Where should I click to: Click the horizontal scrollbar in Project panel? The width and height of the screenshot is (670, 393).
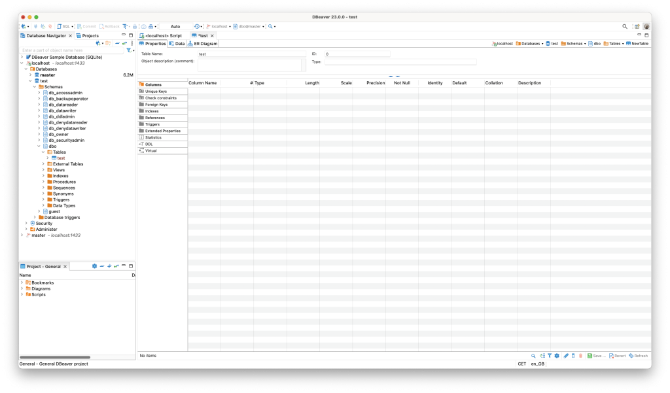(55, 357)
